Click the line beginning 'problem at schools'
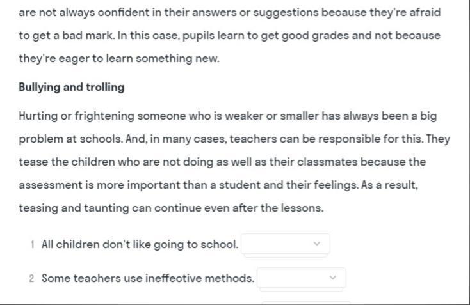Screen dimensions: 470x305 click(x=234, y=139)
